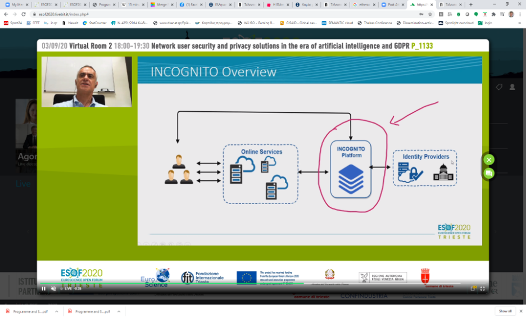The width and height of the screenshot is (526, 318).
Task: Open picture-in-picture pop-out icon
Action: pos(473,288)
